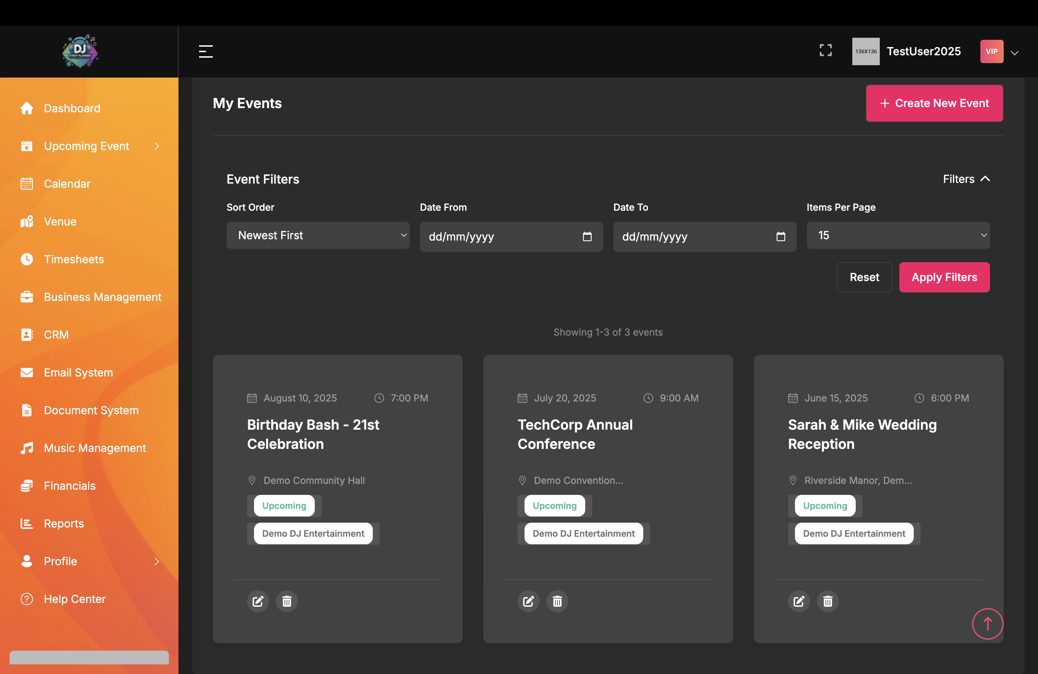Collapse the Filters panel
1038x674 pixels.
click(966, 179)
